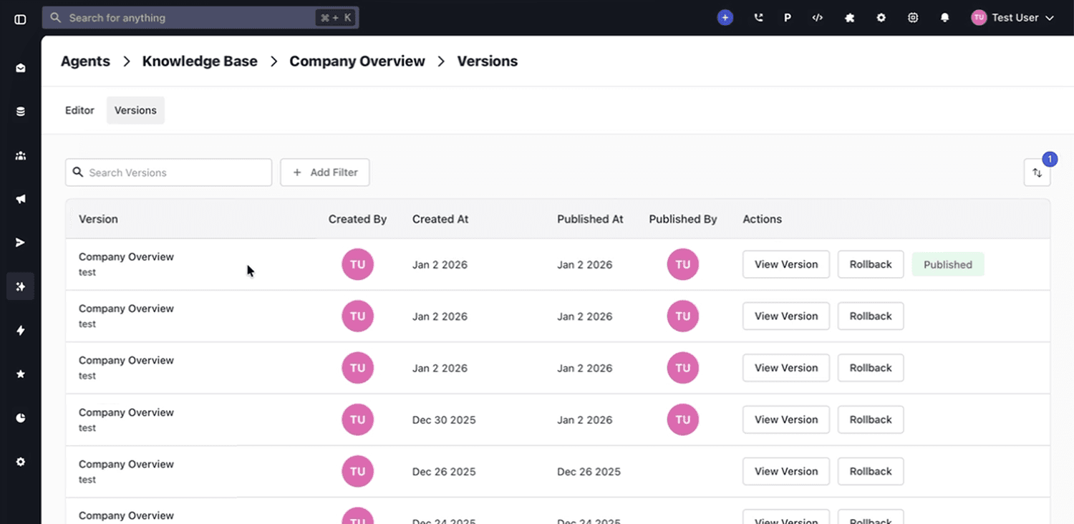Open settings via the gear icon in sidebar
Viewport: 1074px width, 524px height.
[x=19, y=462]
